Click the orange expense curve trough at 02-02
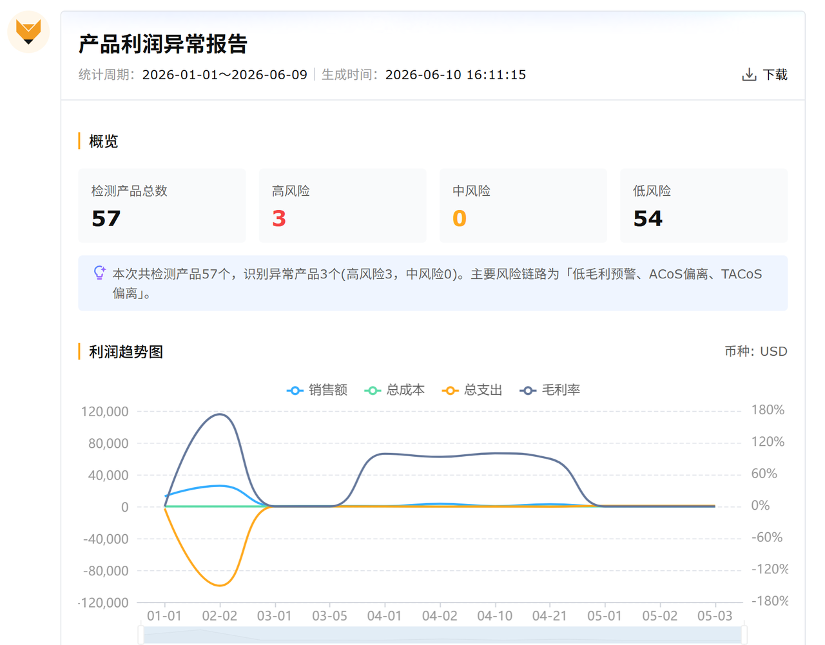The image size is (825, 645). tap(220, 585)
